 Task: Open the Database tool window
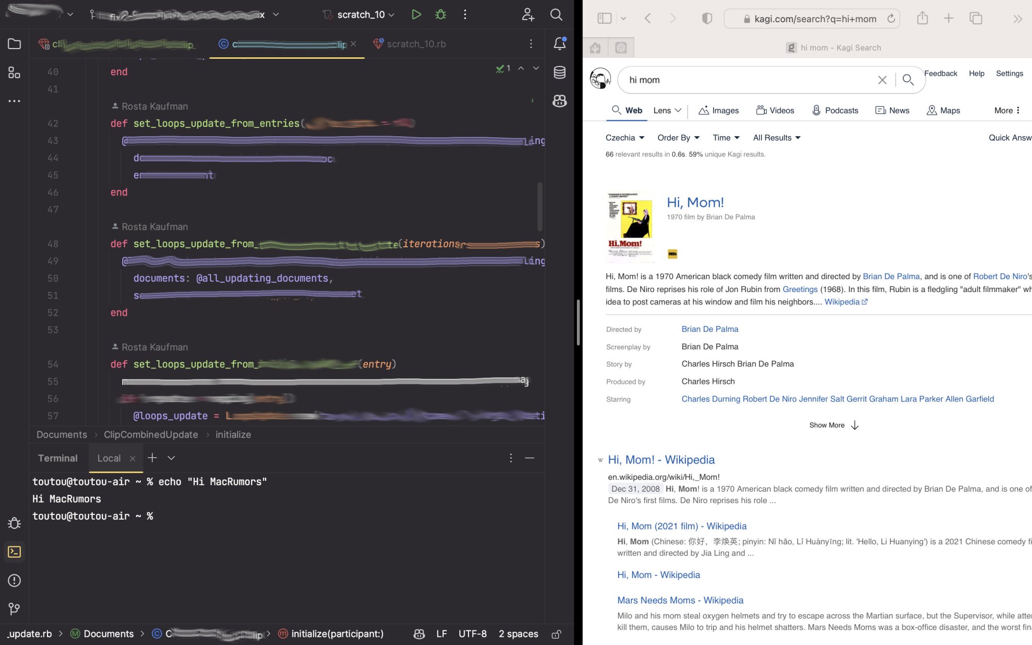[559, 72]
